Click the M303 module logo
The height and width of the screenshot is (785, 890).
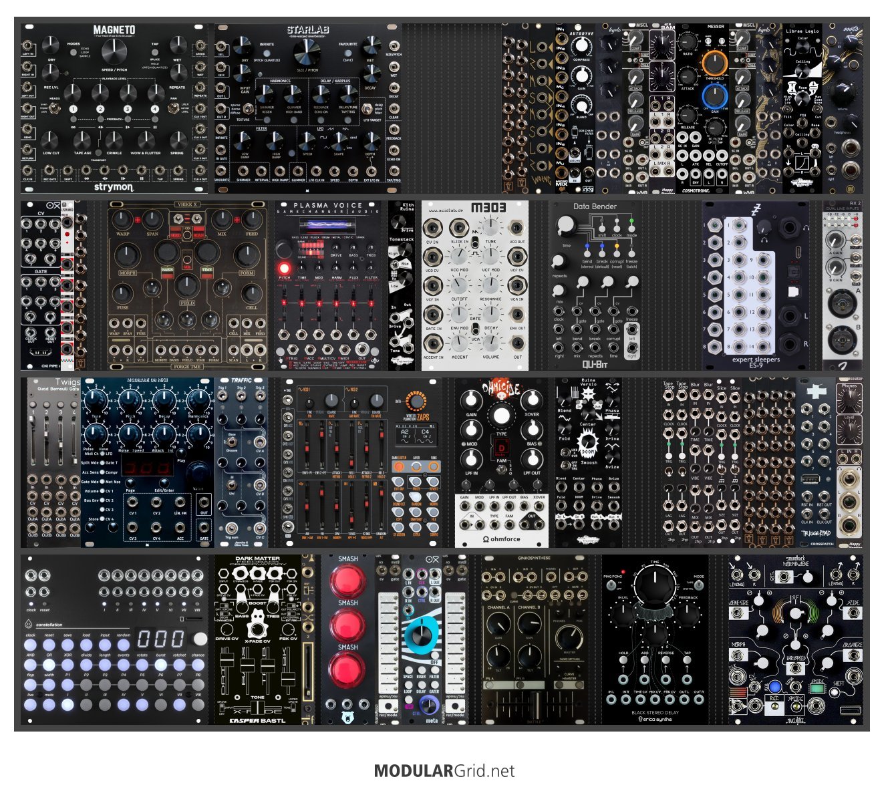[x=488, y=208]
